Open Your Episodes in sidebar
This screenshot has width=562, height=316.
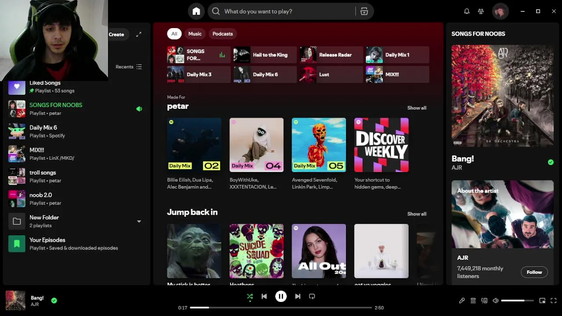pos(77,244)
